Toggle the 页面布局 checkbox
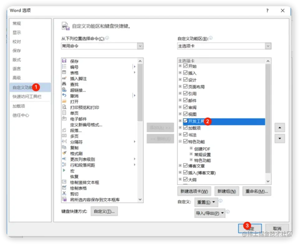299x244 pixels. tap(185, 86)
